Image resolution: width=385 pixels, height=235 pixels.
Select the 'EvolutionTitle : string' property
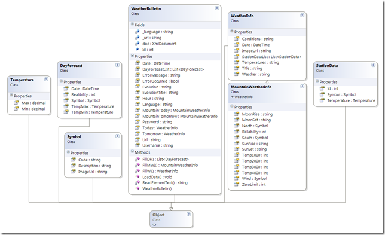[160, 93]
